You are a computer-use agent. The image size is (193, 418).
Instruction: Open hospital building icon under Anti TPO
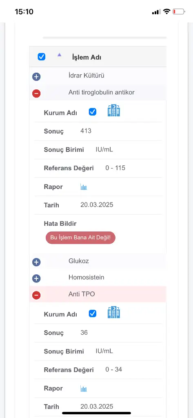coord(114,312)
